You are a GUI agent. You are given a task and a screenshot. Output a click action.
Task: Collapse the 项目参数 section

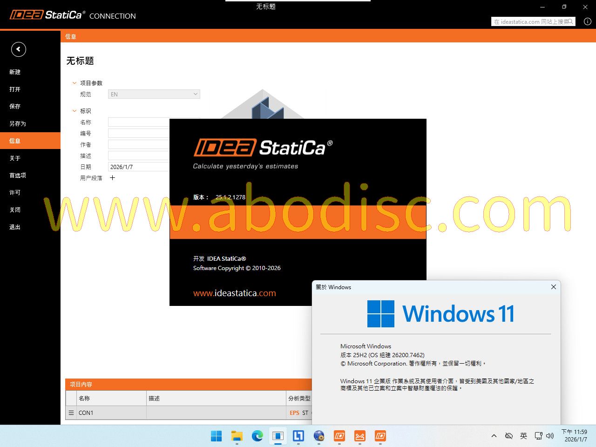coord(74,83)
